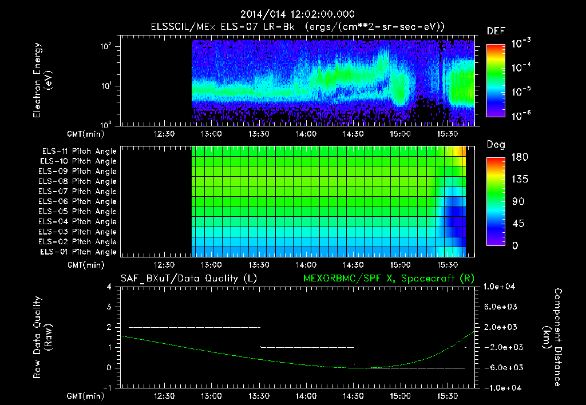This screenshot has height=405, width=586.
Task: Click '14:00' under the electron energy spectrogram
Action: 306,134
